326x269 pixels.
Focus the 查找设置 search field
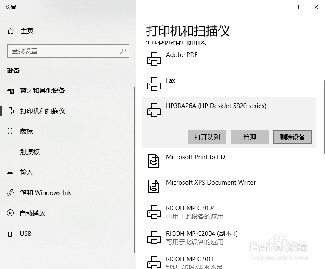click(68, 51)
